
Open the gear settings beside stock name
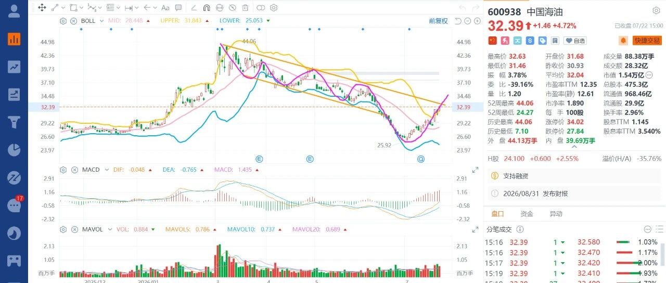(656, 11)
